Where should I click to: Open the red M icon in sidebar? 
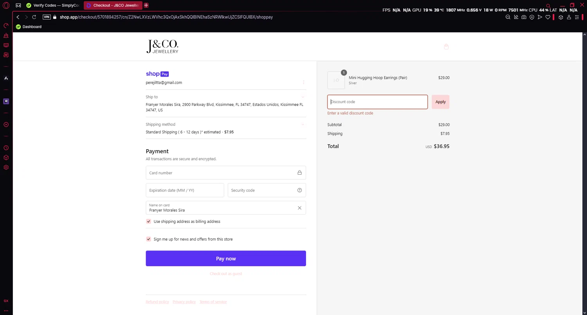tap(6, 55)
